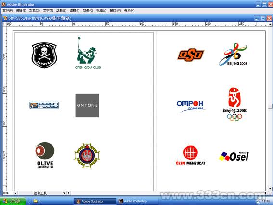273x205 pixels.
Task: Open the 帮助(H) menu
Action: pyautogui.click(x=129, y=11)
